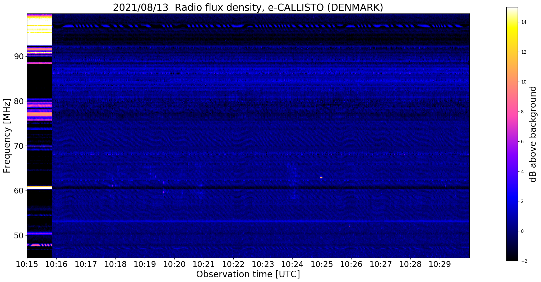Click the 70 MHz frequency tick label

[19, 146]
